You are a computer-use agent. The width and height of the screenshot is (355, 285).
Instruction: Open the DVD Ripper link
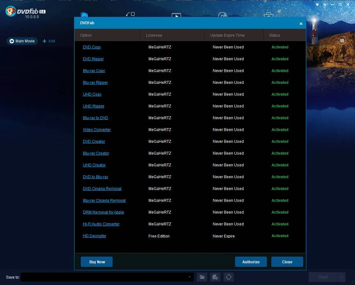93,59
